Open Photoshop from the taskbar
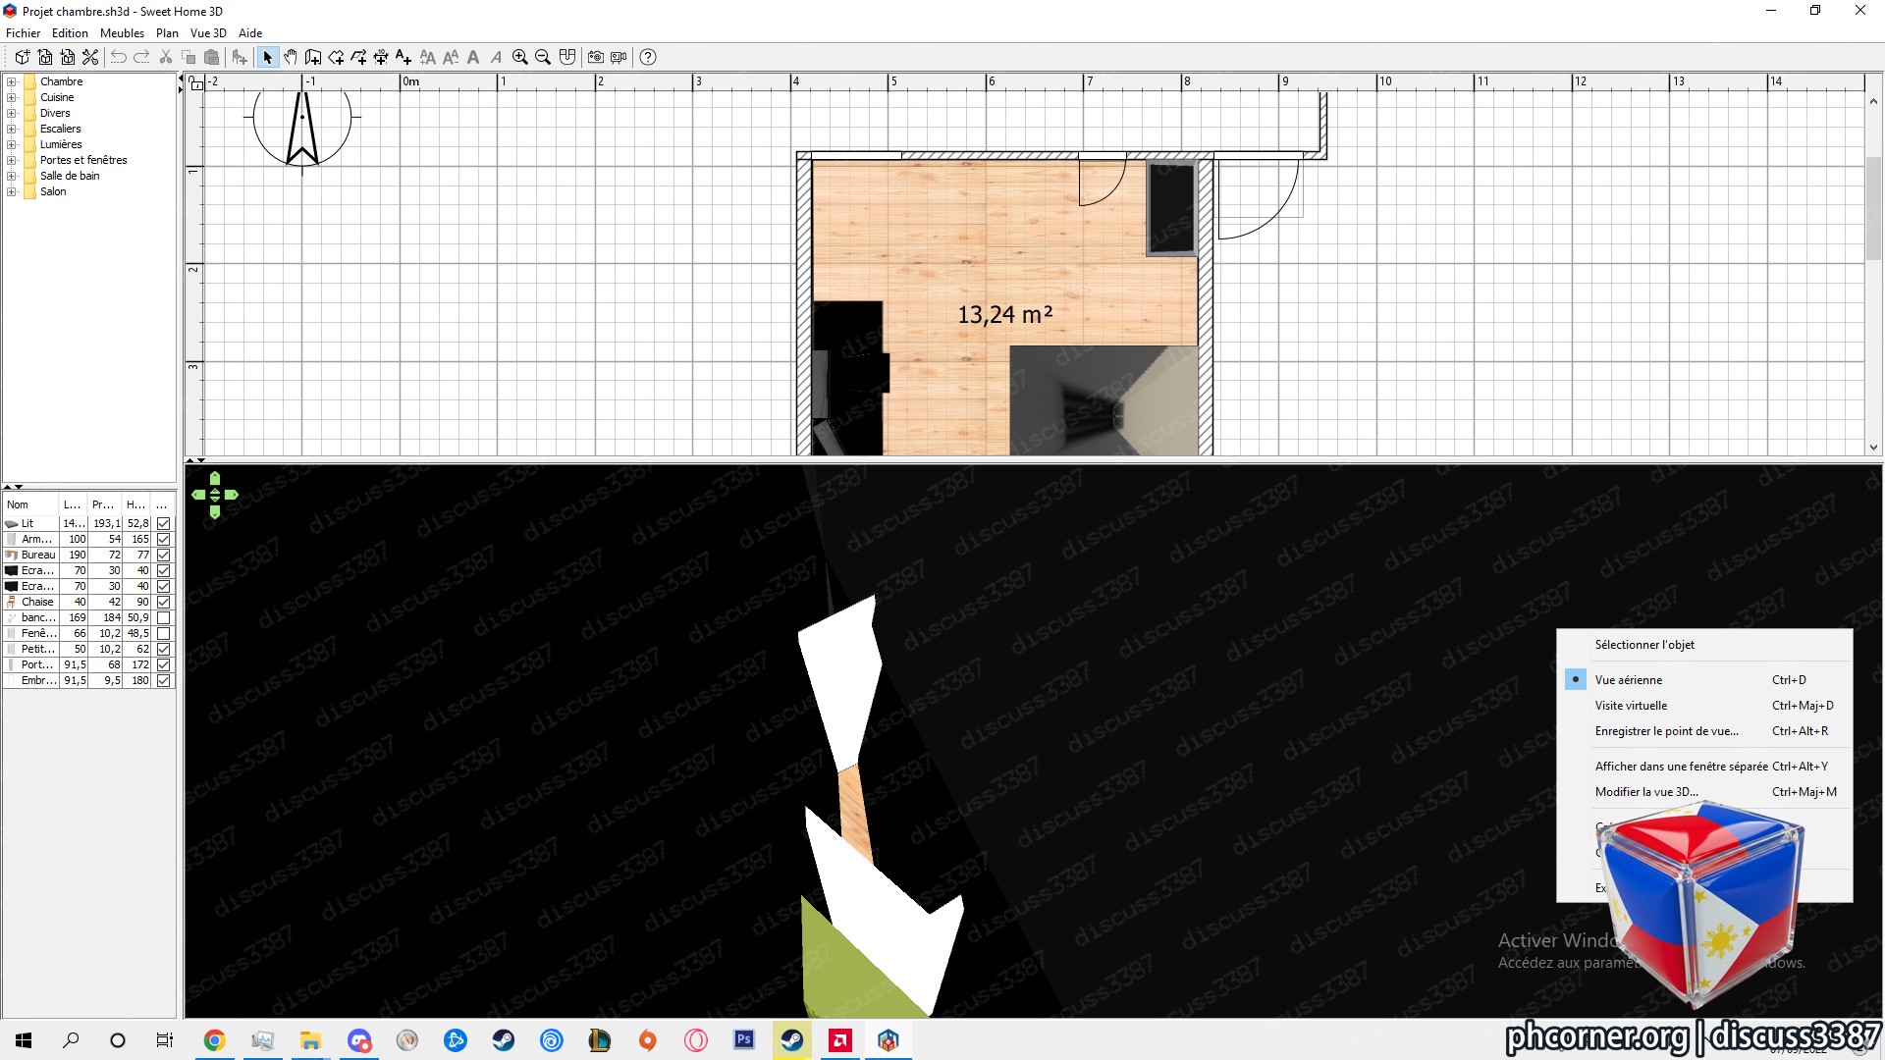The width and height of the screenshot is (1885, 1060). (x=744, y=1040)
